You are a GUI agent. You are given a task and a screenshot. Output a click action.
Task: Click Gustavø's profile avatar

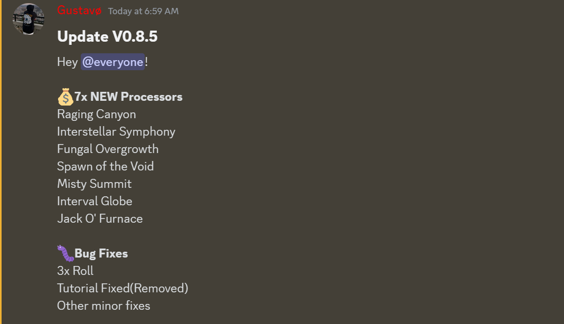click(29, 19)
